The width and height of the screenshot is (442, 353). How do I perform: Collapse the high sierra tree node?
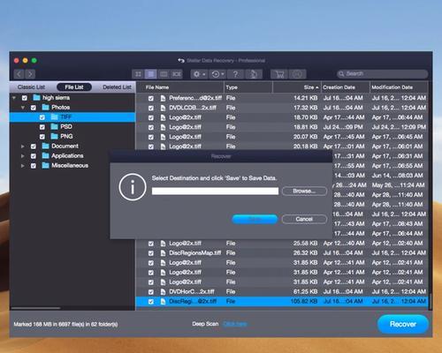point(14,97)
